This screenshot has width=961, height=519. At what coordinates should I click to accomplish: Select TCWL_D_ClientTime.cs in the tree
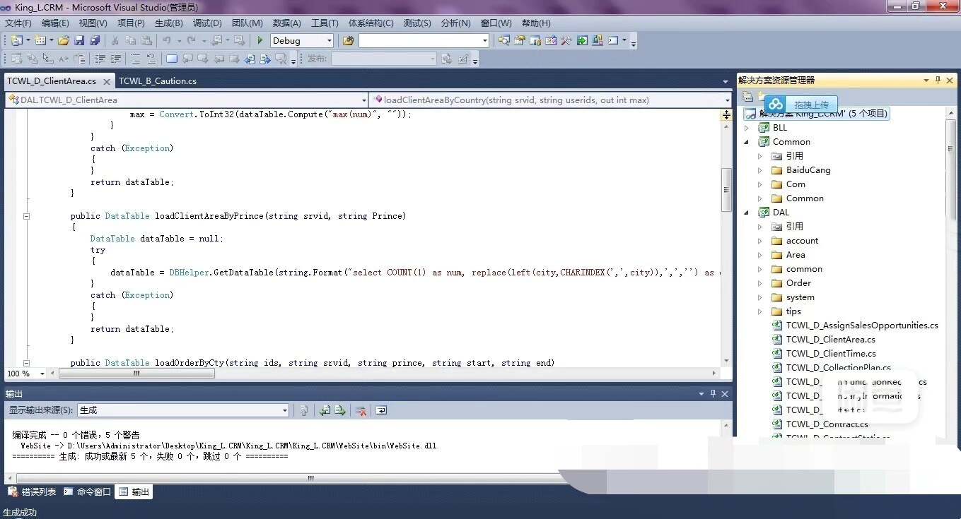(831, 354)
